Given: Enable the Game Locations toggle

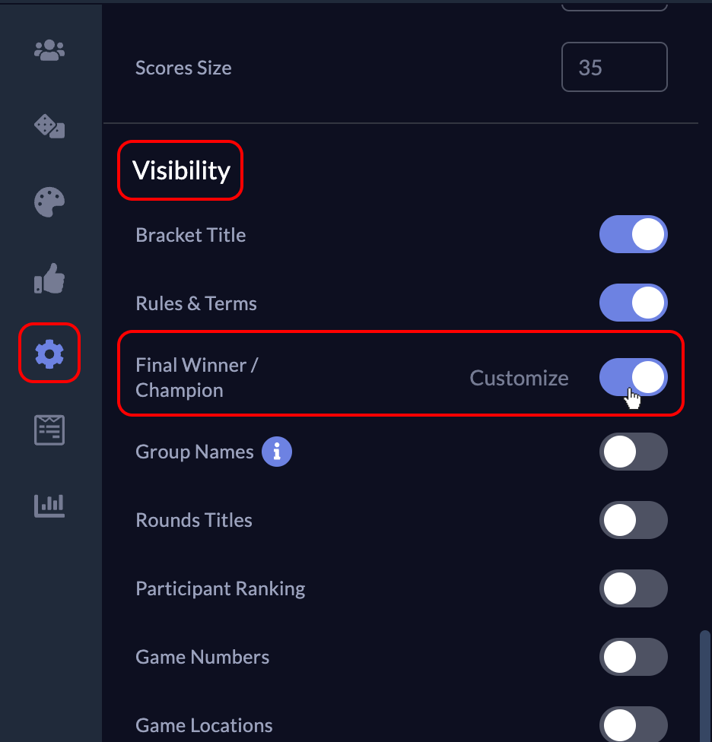Looking at the screenshot, I should [x=633, y=725].
